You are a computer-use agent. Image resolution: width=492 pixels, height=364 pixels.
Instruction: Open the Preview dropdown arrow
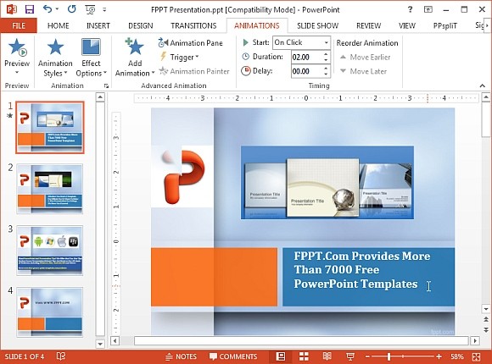click(x=17, y=72)
